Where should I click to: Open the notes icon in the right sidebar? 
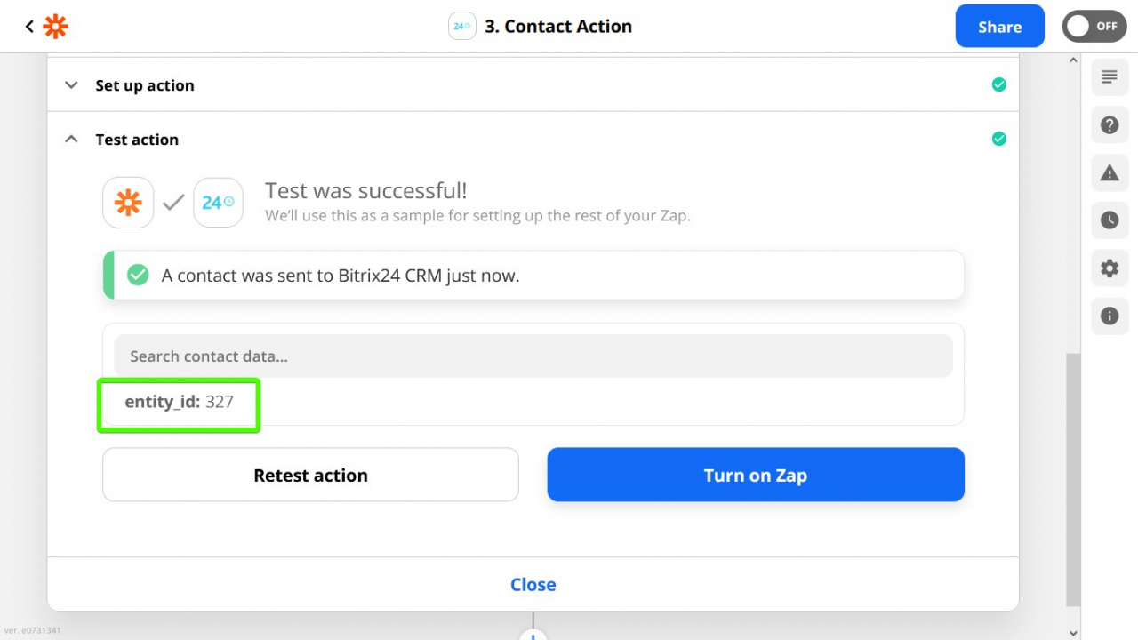[1110, 76]
